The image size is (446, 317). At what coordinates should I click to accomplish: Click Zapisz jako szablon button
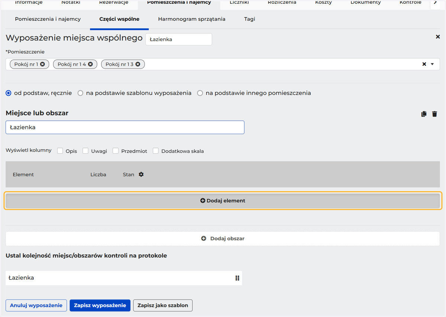(x=163, y=305)
